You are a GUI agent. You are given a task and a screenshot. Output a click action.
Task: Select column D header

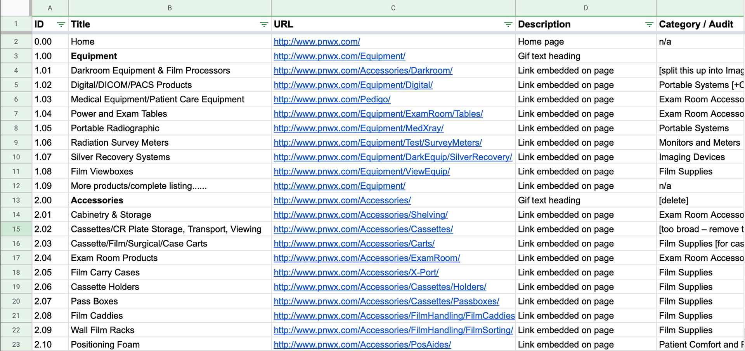[x=586, y=8]
